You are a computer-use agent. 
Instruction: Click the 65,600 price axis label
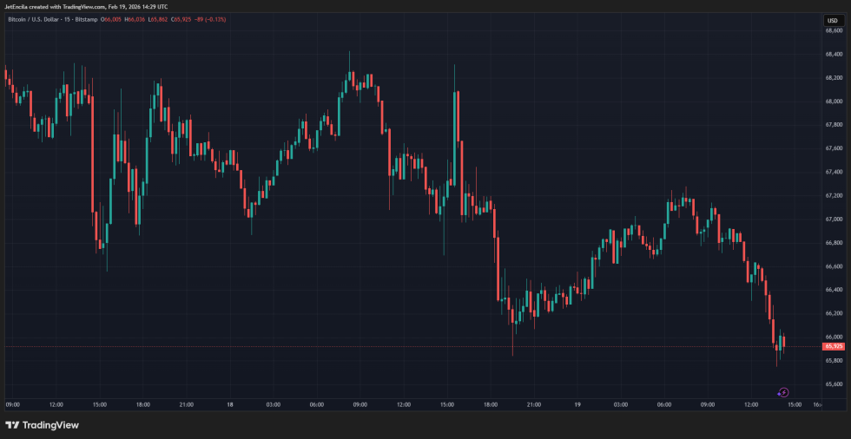(832, 383)
